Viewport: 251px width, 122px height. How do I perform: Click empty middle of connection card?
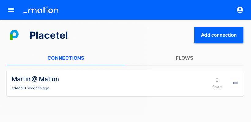click(x=128, y=83)
